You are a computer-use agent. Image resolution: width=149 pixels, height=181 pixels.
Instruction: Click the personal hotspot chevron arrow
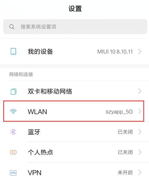140,152
